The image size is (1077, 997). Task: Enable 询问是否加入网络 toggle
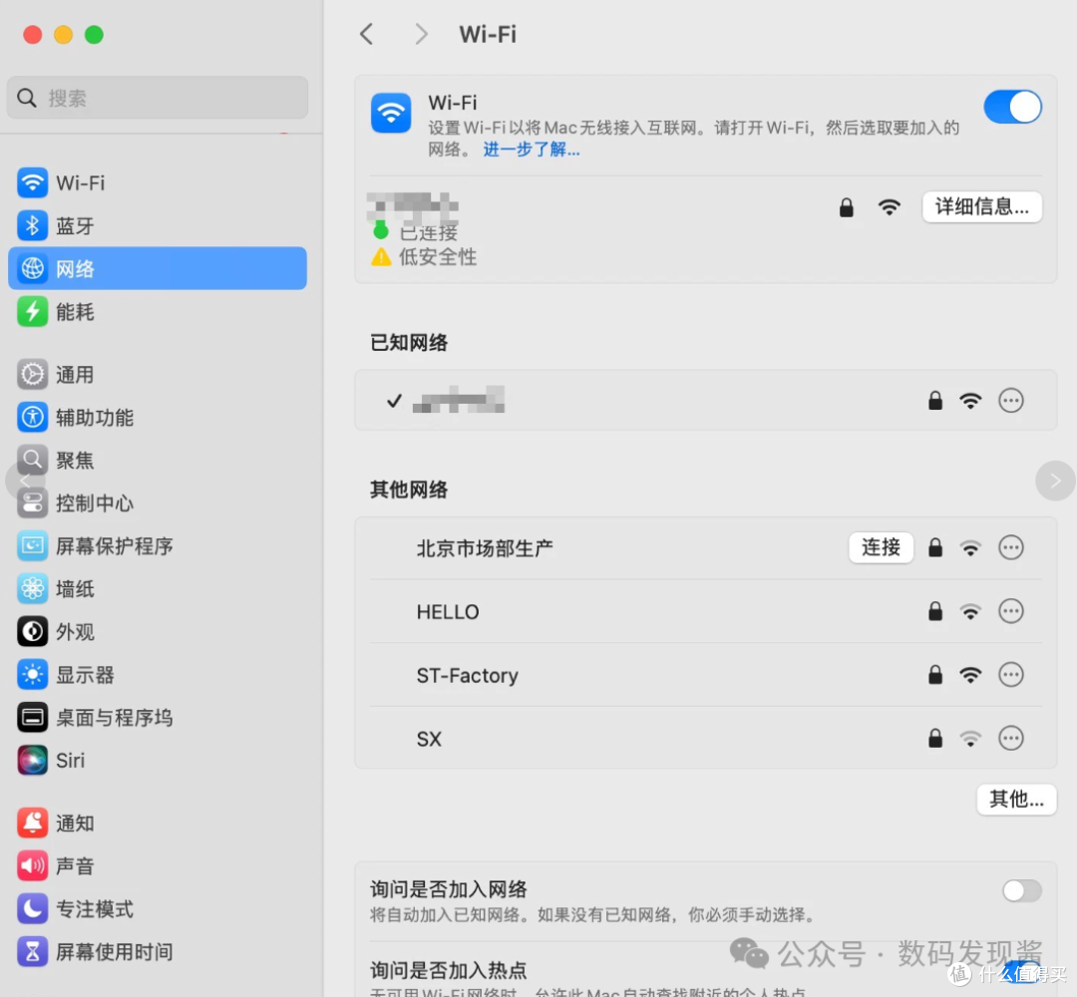coord(1021,890)
